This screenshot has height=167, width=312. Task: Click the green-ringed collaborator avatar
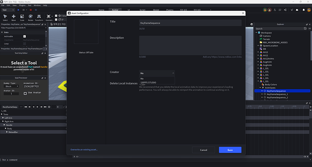[265, 10]
